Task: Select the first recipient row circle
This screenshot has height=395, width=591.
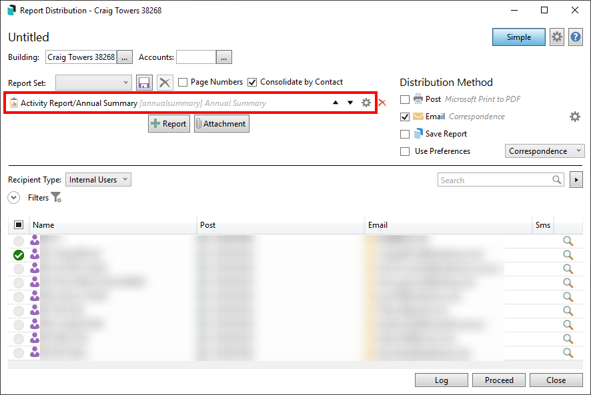Action: [x=19, y=241]
